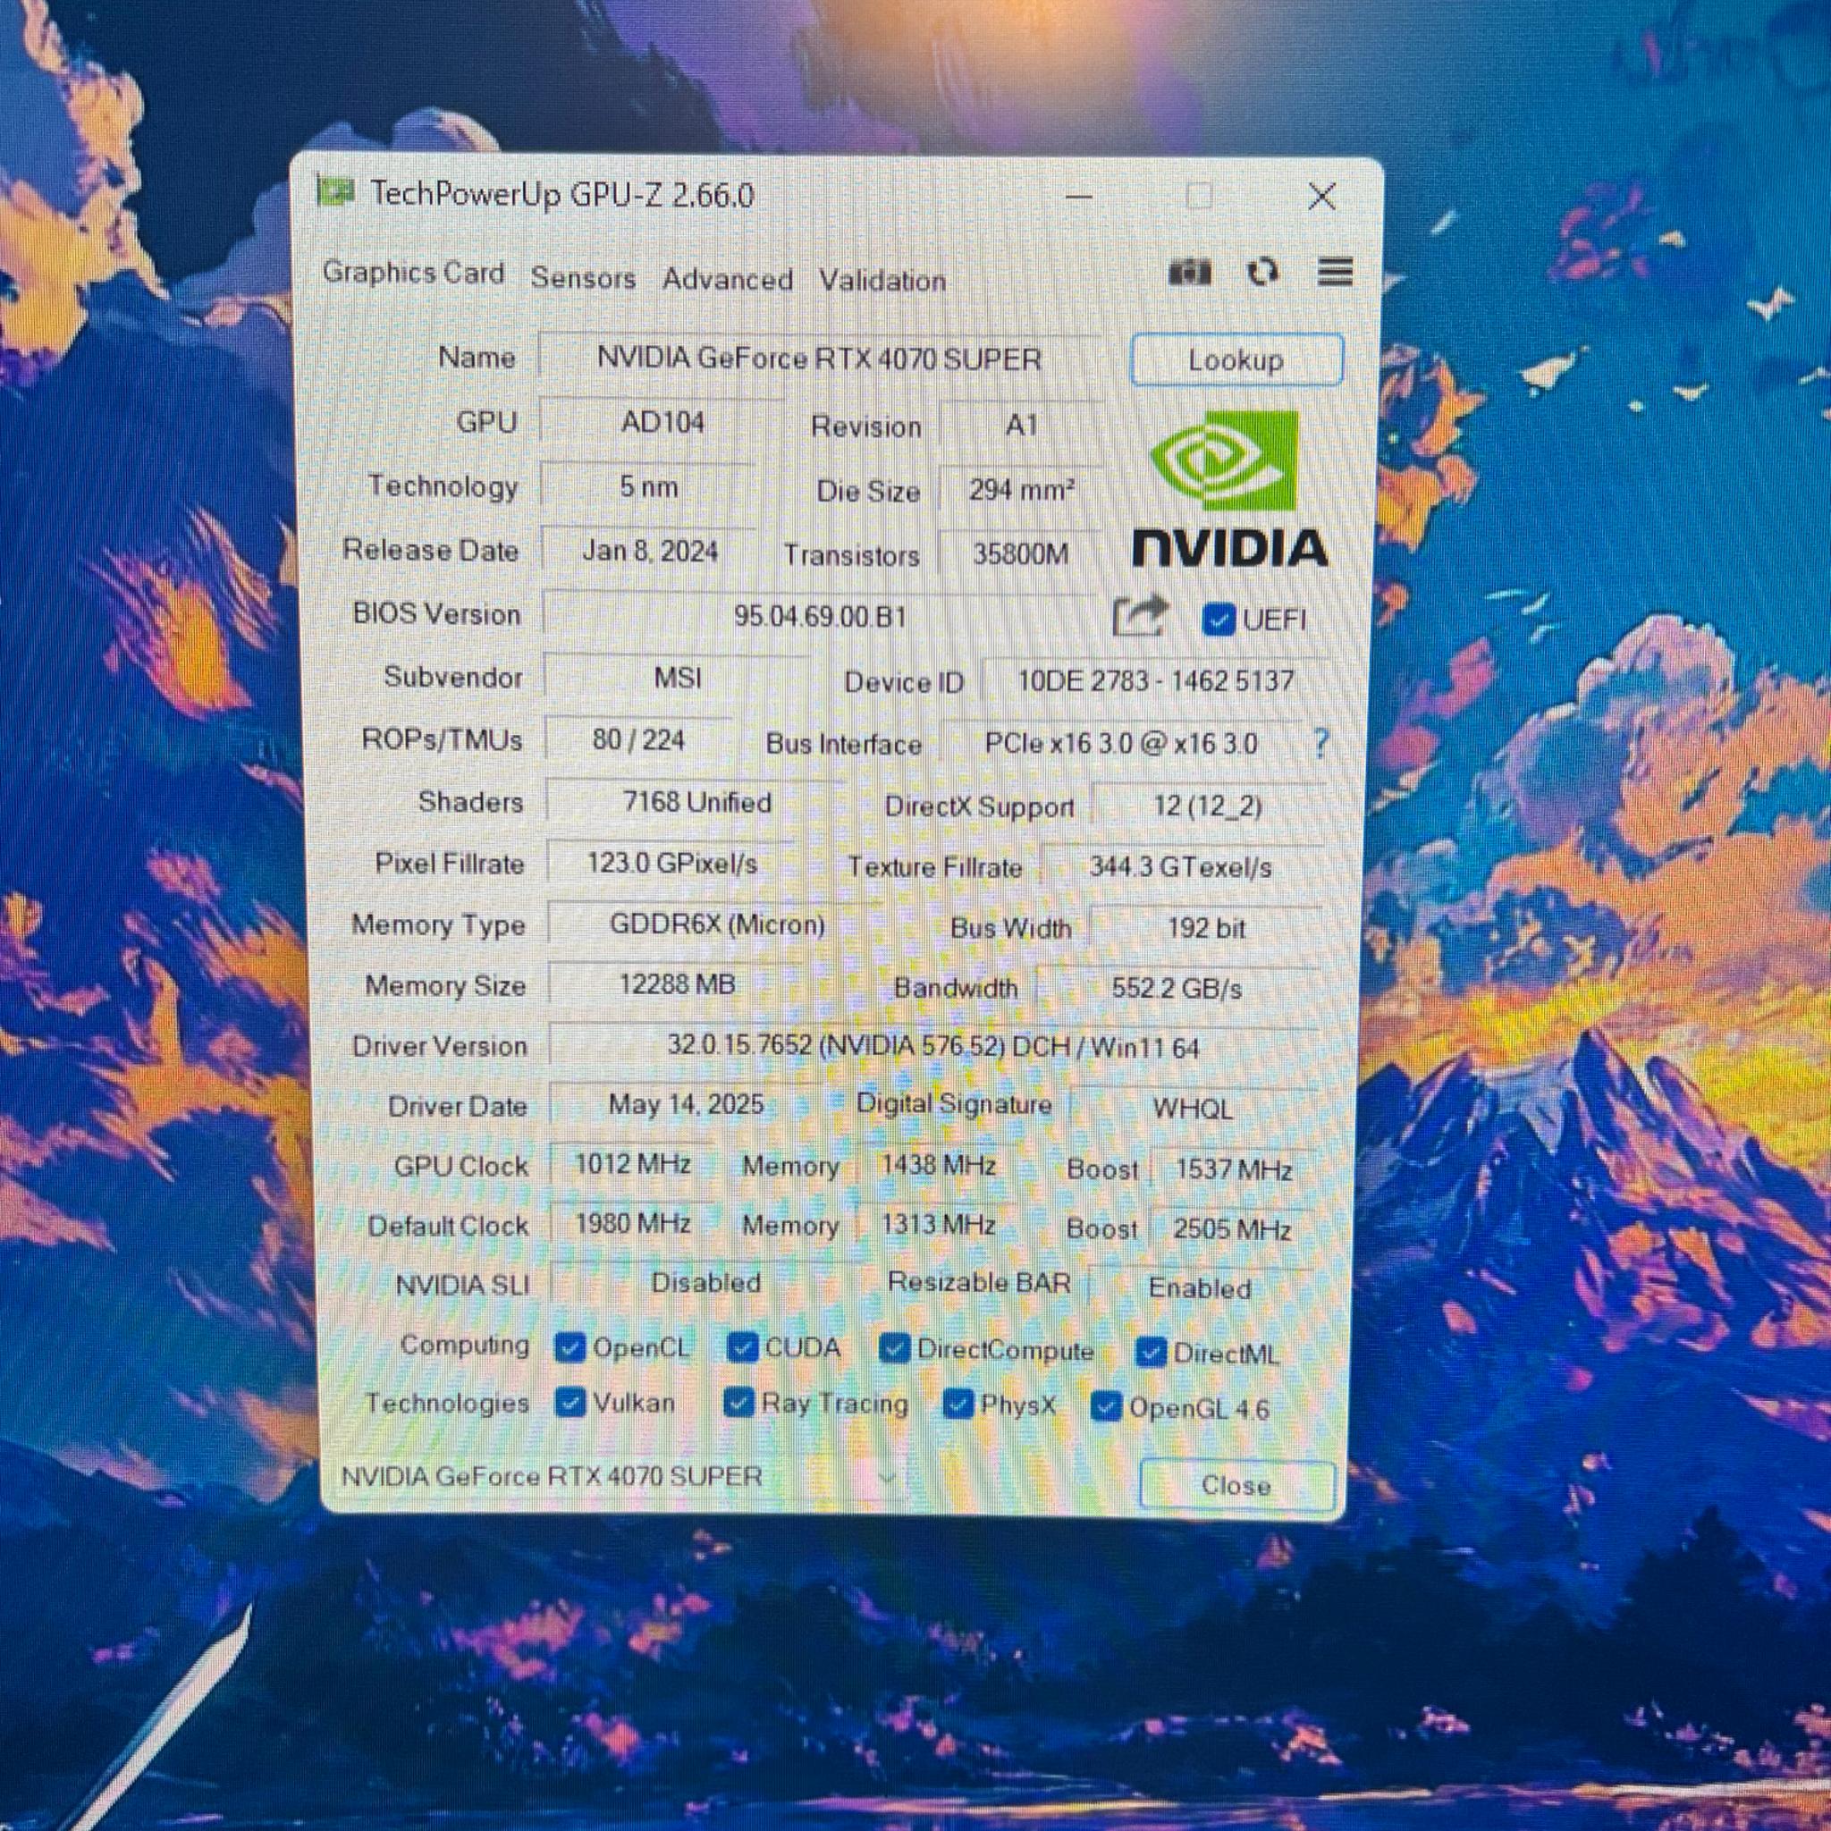Image resolution: width=1831 pixels, height=1831 pixels.
Task: Toggle the DirectCompute checkbox
Action: (894, 1349)
